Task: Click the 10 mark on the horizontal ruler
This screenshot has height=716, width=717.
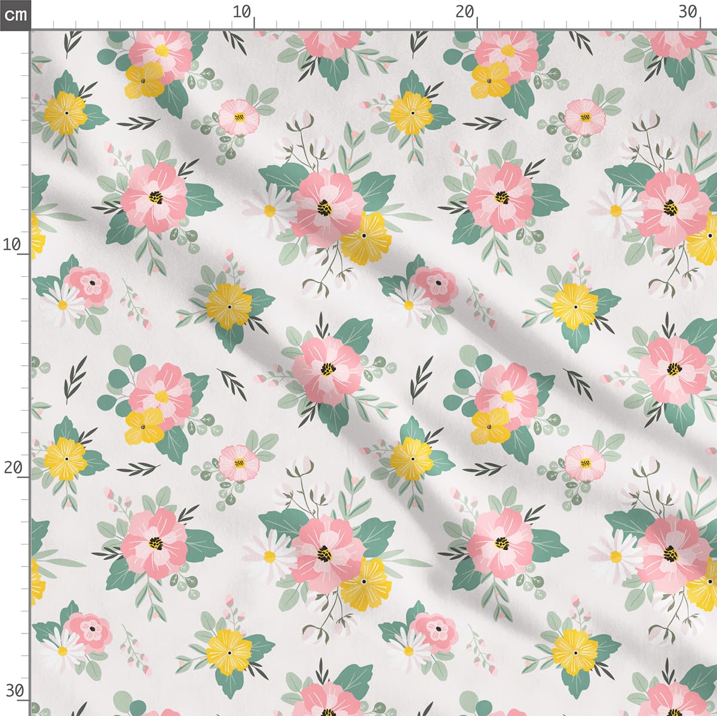Action: tap(242, 11)
